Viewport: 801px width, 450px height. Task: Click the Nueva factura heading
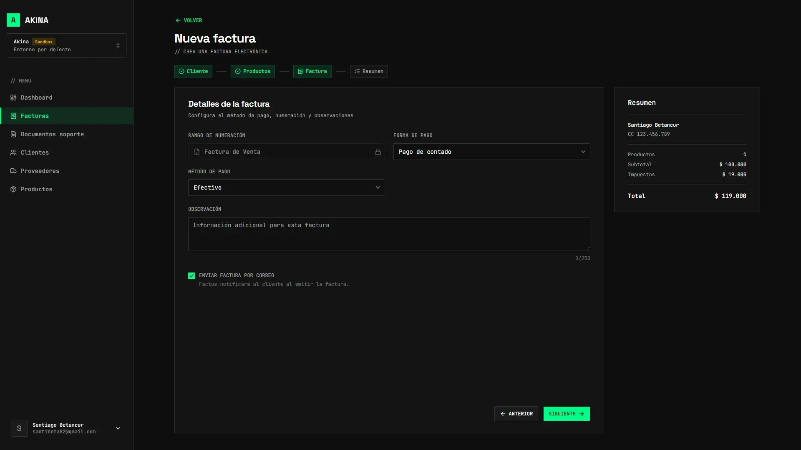(215, 38)
